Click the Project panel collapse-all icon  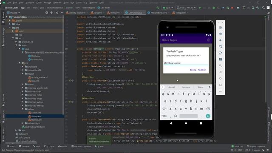(51, 13)
